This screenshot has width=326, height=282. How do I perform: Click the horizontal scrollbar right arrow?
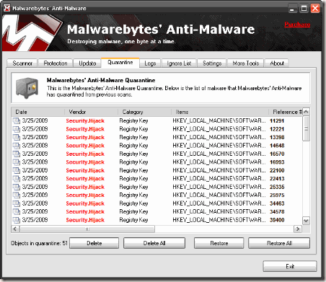[298, 229]
